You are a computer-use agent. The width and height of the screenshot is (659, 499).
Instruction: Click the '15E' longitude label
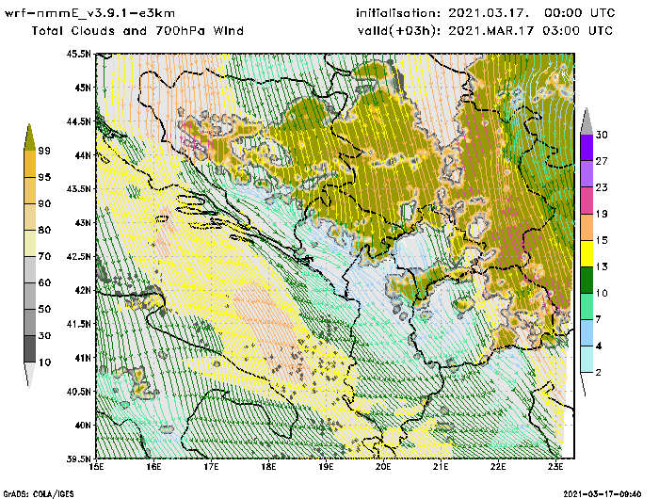97,467
